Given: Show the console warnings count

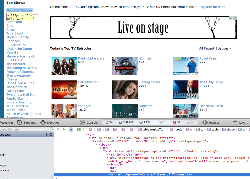Looking at the screenshot, I should point(190,122).
